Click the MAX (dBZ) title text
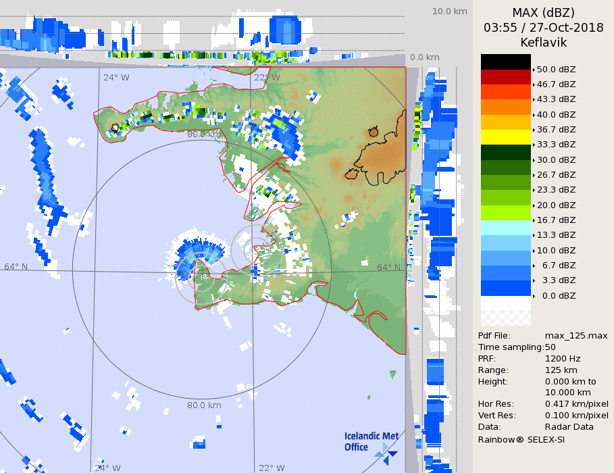The height and width of the screenshot is (473, 614). [x=543, y=13]
